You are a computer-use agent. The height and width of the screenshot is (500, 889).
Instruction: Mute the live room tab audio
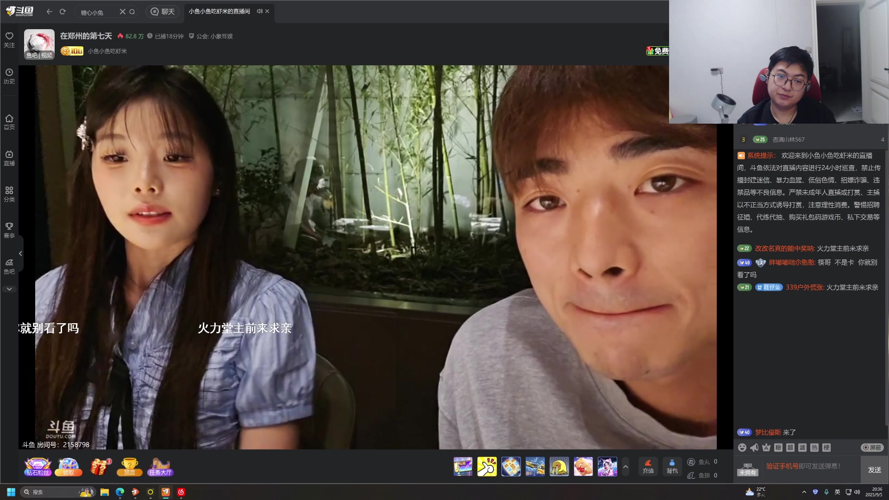tap(259, 11)
